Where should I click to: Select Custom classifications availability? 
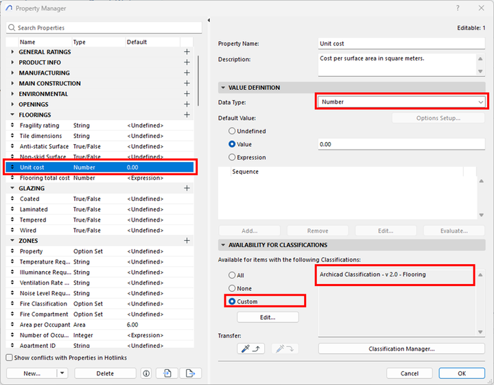point(232,301)
